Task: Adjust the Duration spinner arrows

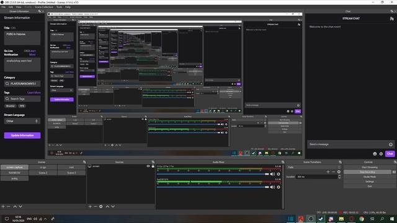Action: (x=339, y=177)
